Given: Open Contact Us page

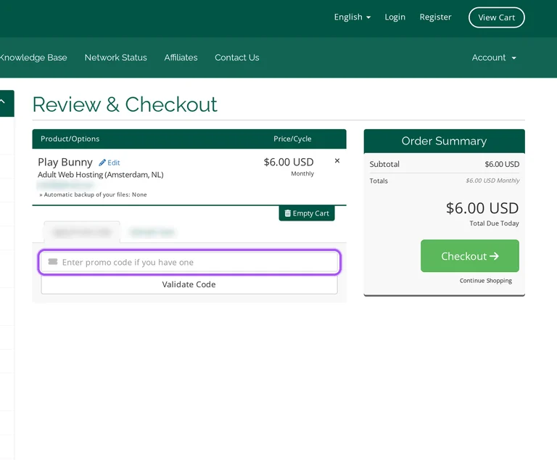Looking at the screenshot, I should [x=237, y=57].
